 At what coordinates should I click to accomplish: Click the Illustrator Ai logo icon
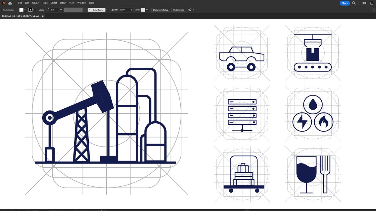[4, 3]
